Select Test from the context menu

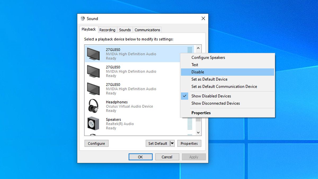tap(228, 65)
